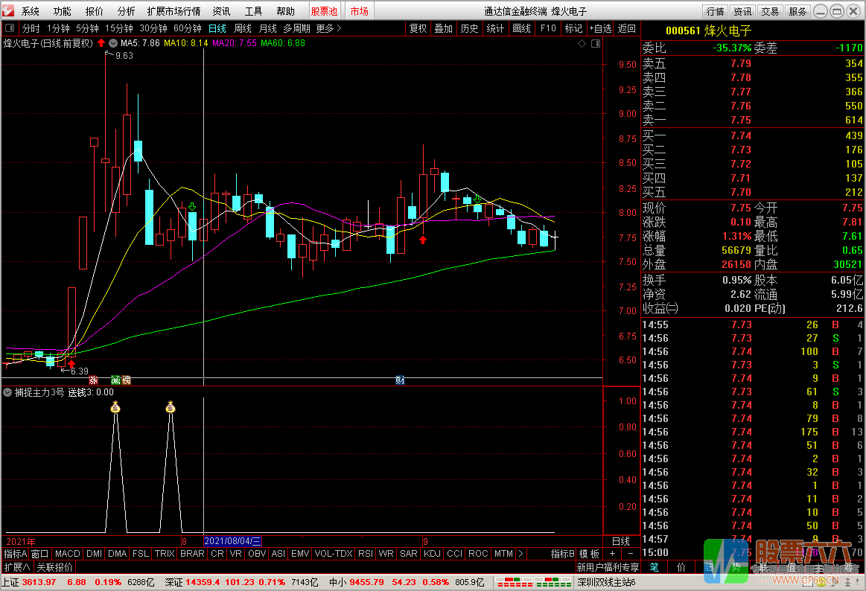This screenshot has height=591, width=866.
Task: Open the 功能 menu
Action: (63, 11)
